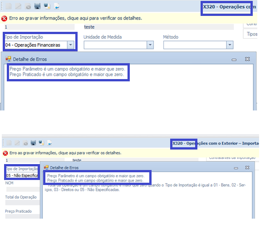
Task: Click the greyed edit pencil icon above the Operações Financeiras form
Action: 18,6
